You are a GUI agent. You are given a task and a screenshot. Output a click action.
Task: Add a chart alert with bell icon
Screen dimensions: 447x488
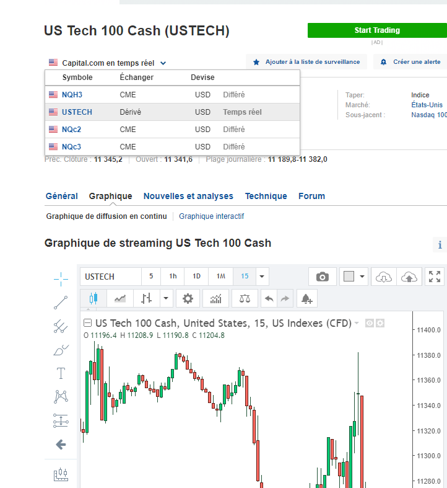tap(307, 298)
